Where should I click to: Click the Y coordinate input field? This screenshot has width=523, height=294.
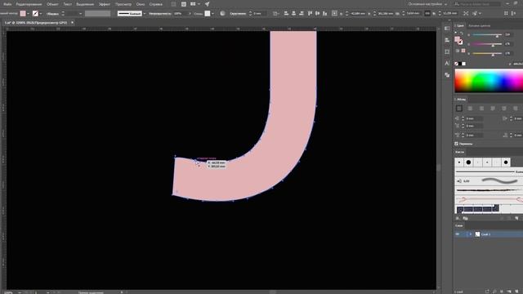385,14
